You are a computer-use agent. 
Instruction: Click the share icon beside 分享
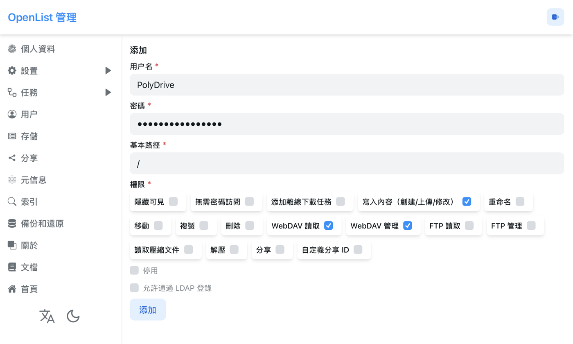coord(12,158)
